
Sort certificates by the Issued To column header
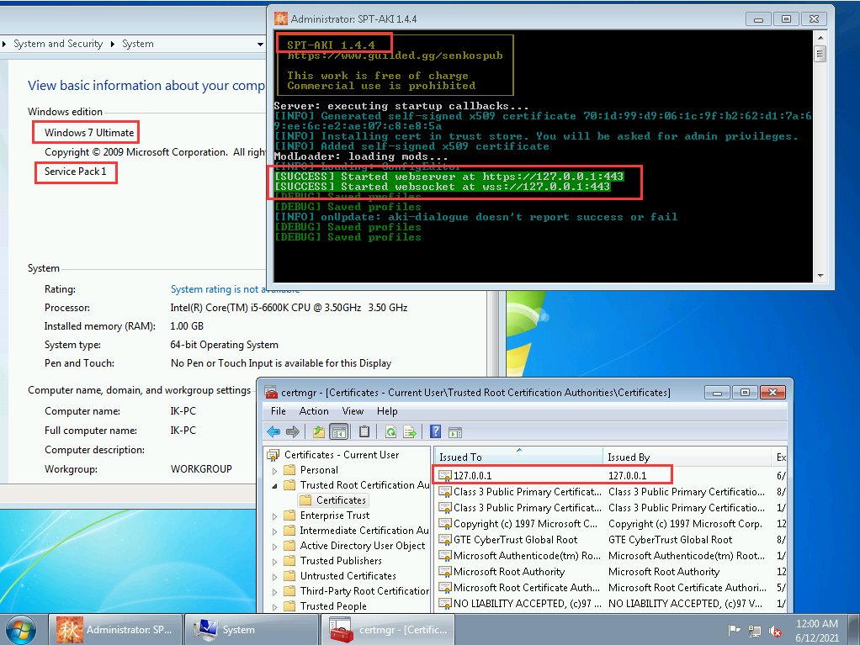(519, 457)
